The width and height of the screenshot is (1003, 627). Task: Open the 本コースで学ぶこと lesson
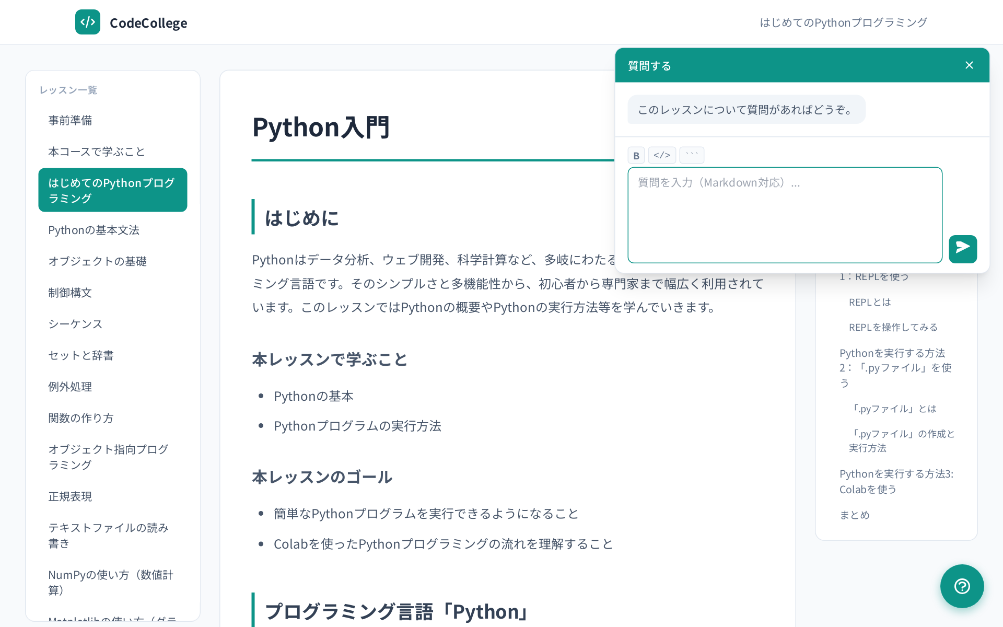click(x=113, y=152)
